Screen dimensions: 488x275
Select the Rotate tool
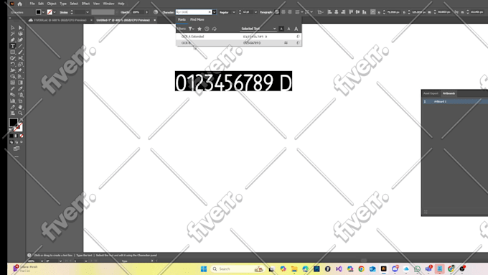13,64
